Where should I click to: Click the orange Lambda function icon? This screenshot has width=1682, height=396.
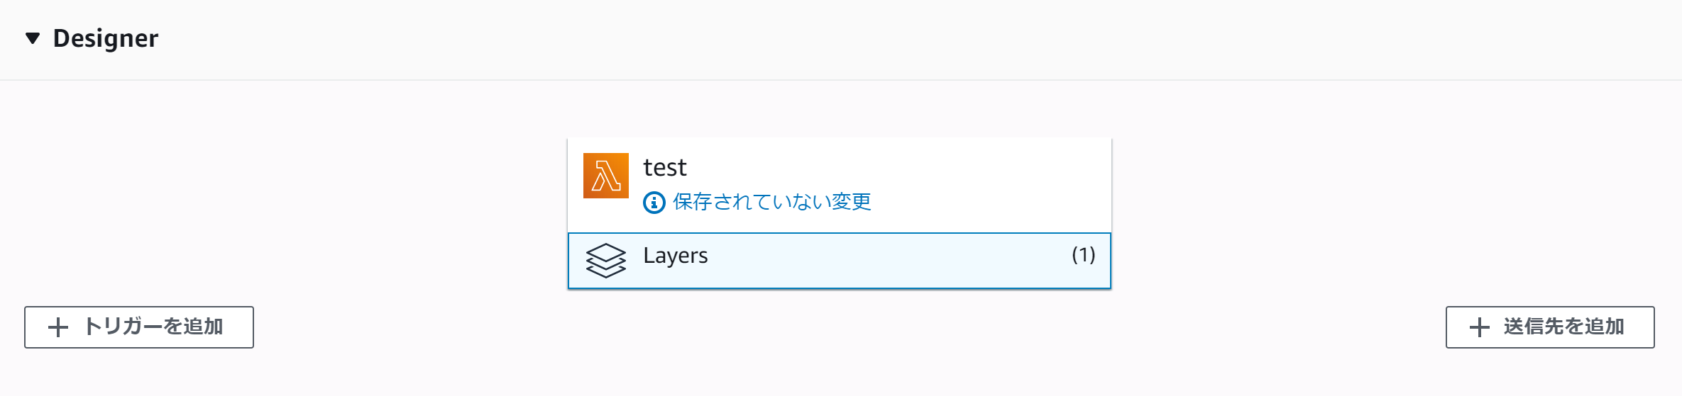click(606, 176)
